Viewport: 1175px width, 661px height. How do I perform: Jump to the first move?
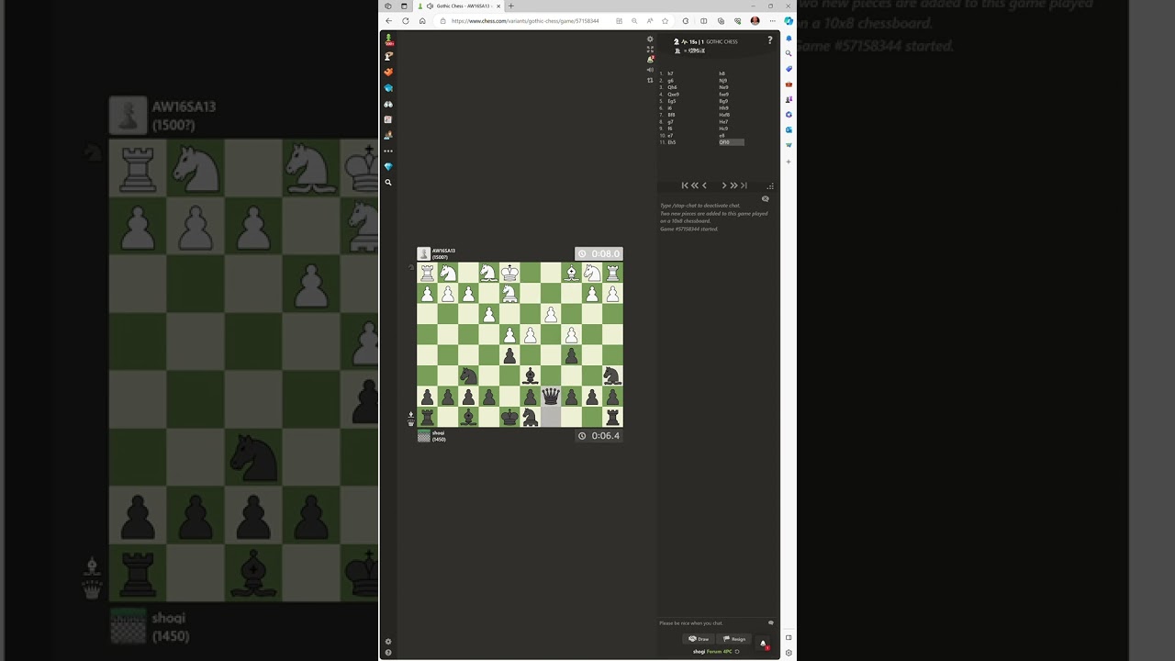click(685, 185)
